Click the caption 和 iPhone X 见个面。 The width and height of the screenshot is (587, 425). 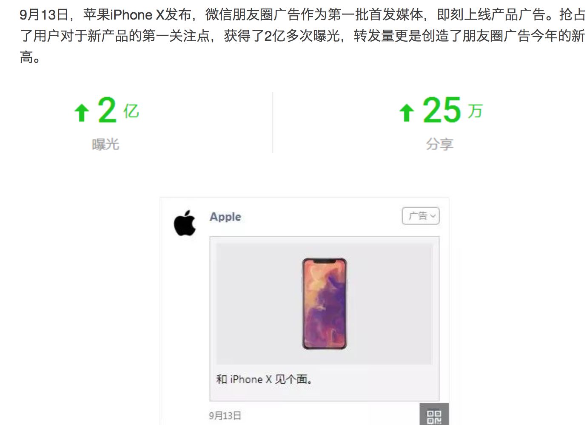265,379
